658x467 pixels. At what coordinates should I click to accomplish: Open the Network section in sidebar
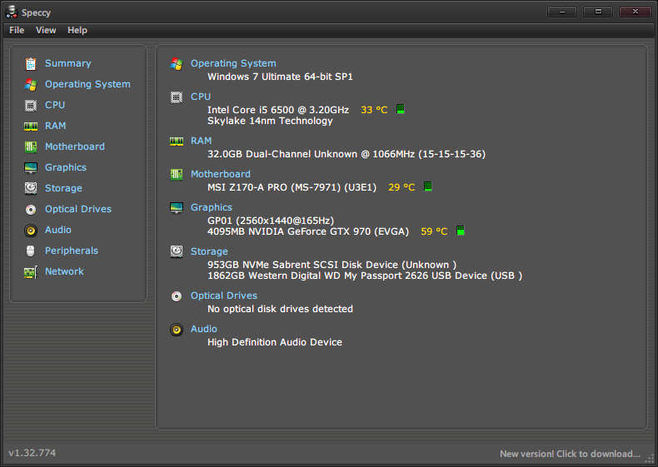pos(64,271)
